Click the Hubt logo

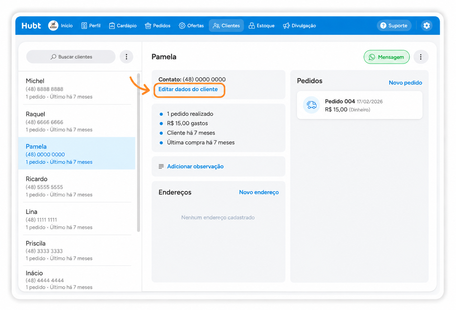[31, 26]
